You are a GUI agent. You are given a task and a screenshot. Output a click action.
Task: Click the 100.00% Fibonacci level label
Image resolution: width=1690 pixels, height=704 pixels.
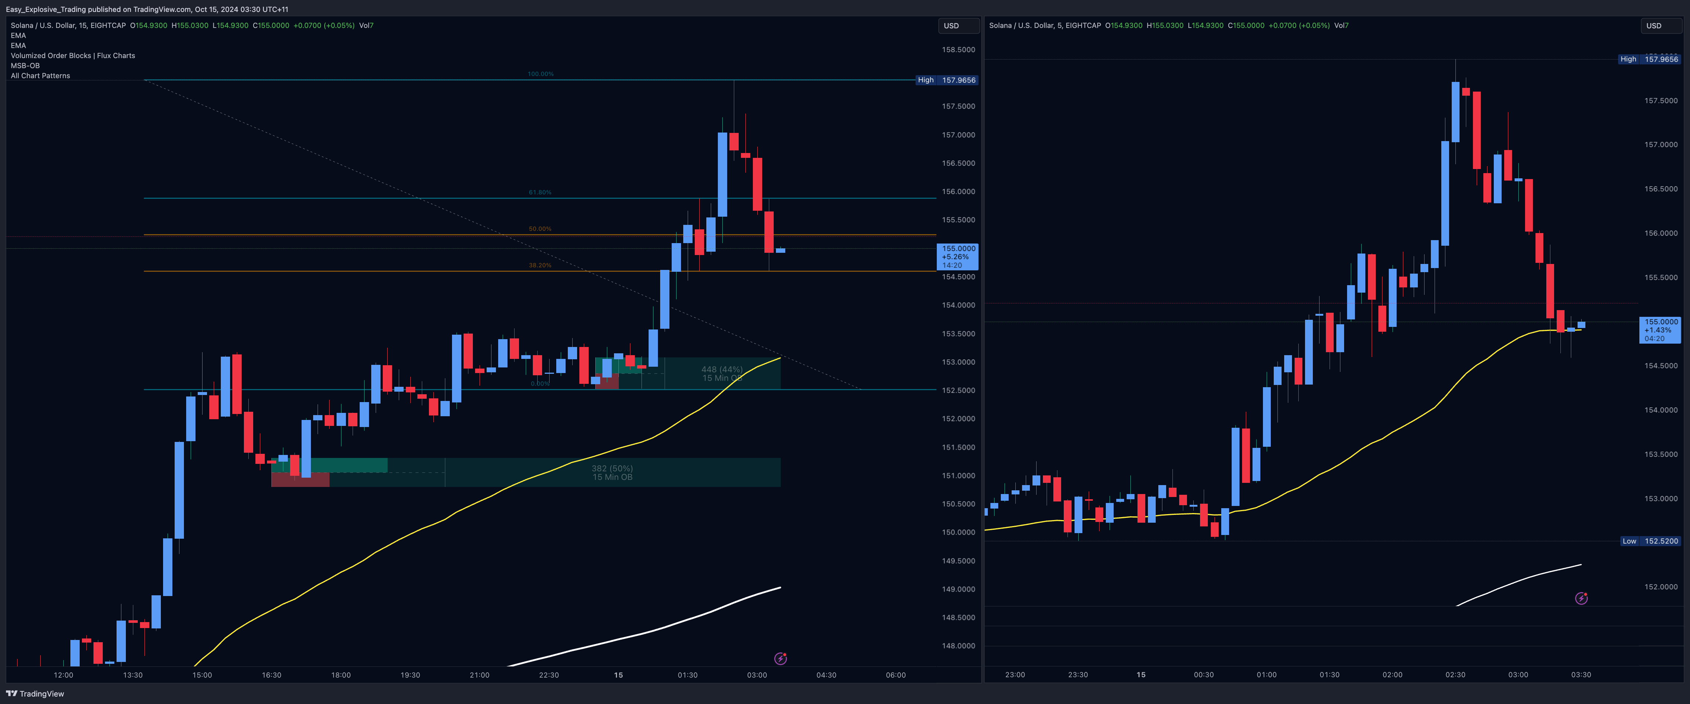point(541,74)
